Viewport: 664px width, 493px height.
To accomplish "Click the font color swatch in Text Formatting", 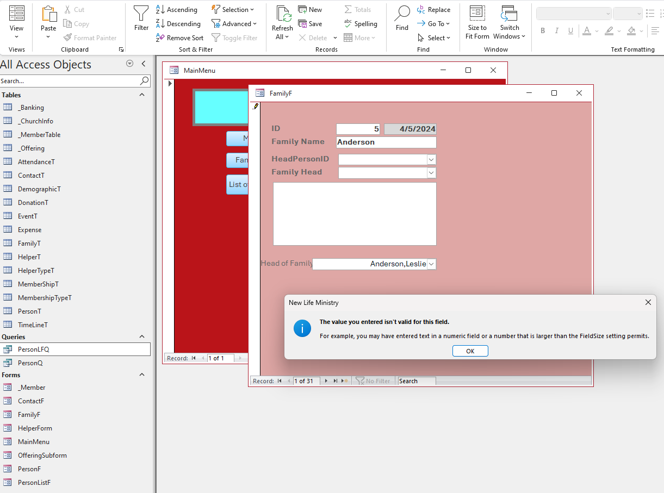I will [x=587, y=31].
